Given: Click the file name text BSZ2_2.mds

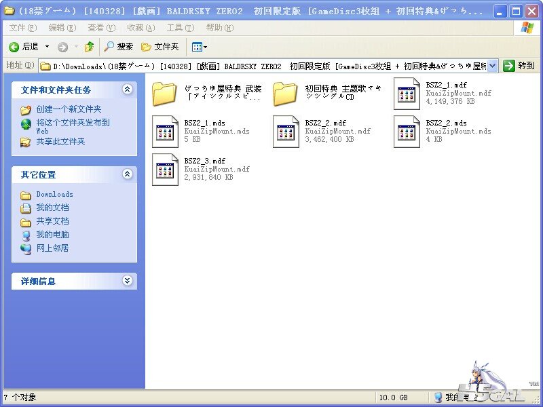Looking at the screenshot, I should click(x=447, y=123).
